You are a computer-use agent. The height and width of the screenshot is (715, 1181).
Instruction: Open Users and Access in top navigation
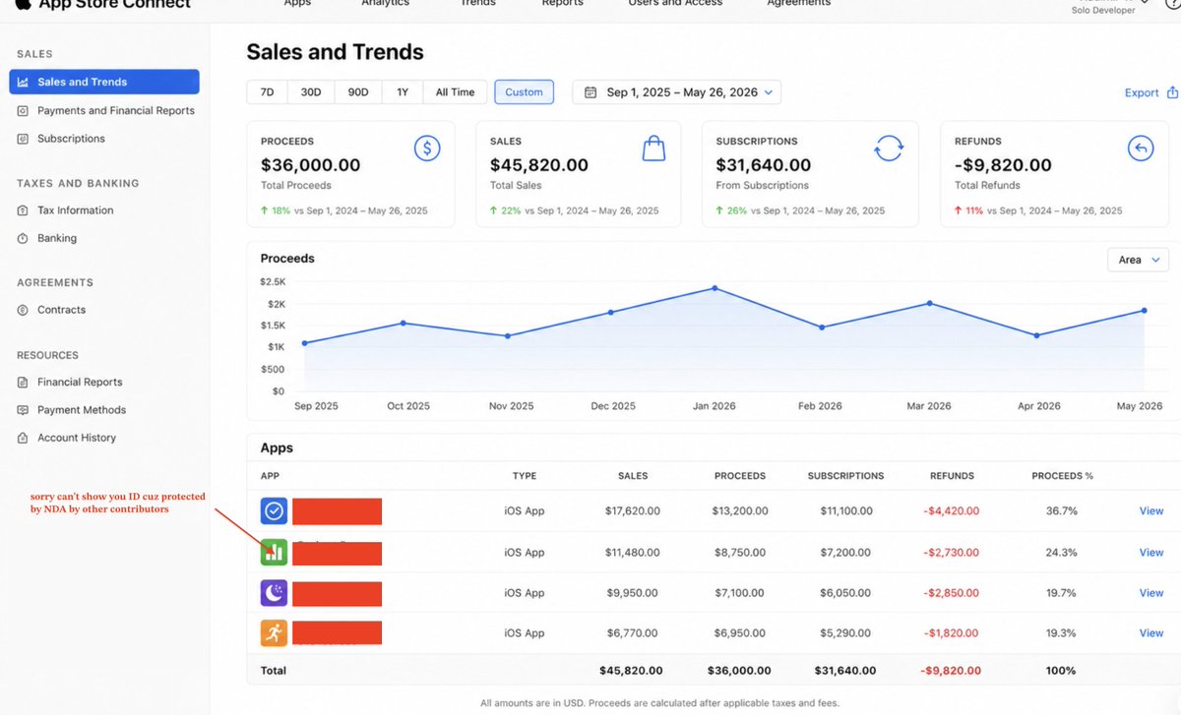[x=675, y=4]
